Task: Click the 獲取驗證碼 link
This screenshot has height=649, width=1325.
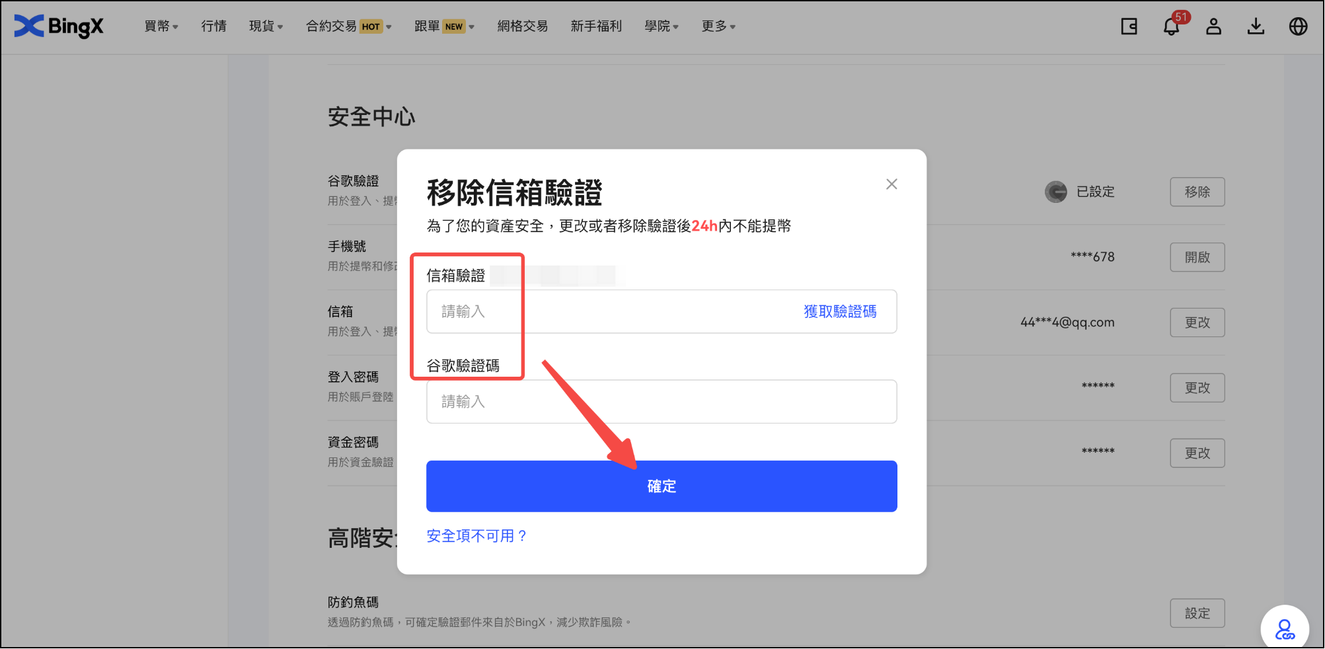Action: coord(840,311)
